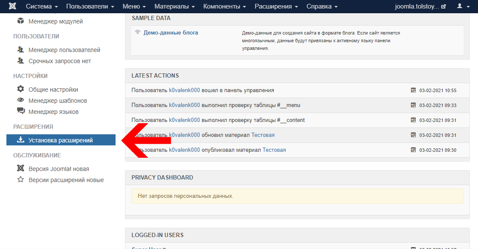478x249 pixels.
Task: Click the Срочных запросов нет users icon
Action: click(20, 61)
